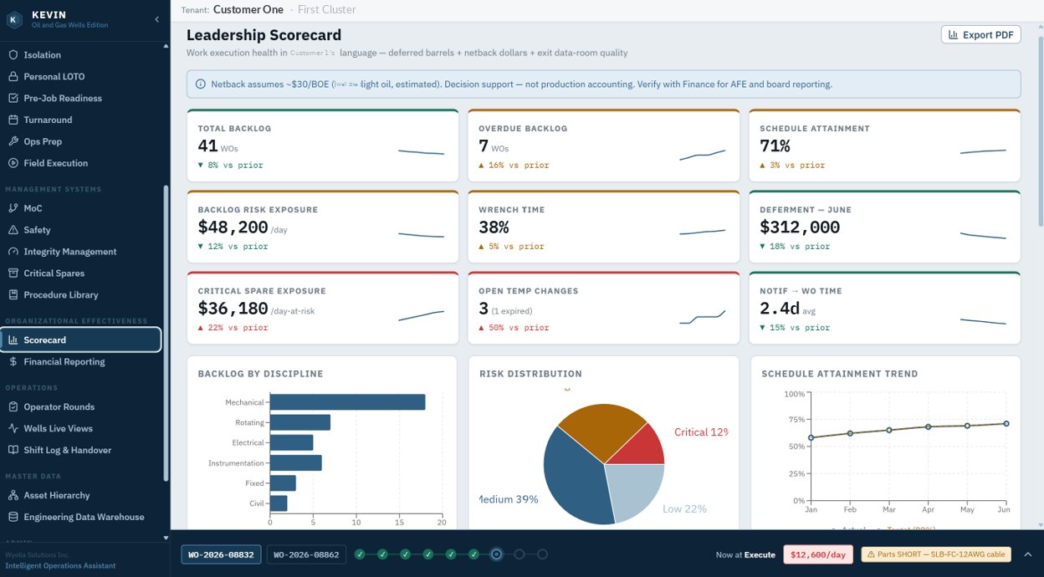
Task: Open the Parts SHORT cable warning
Action: pyautogui.click(x=936, y=554)
